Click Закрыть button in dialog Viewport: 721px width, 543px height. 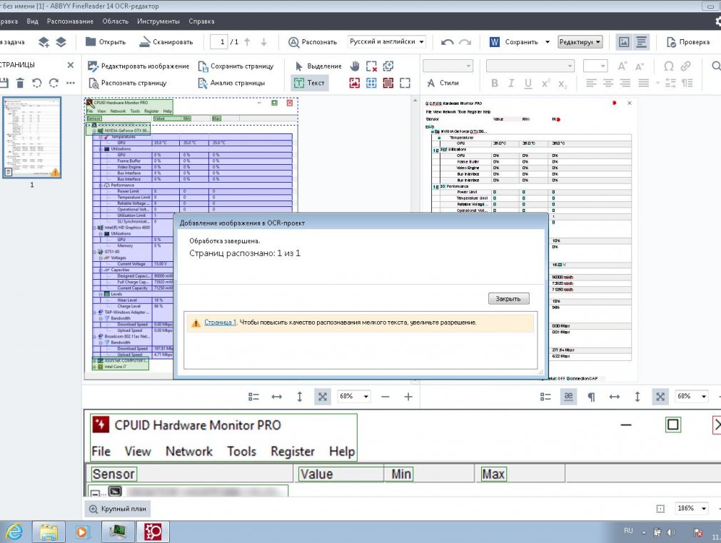pyautogui.click(x=508, y=299)
